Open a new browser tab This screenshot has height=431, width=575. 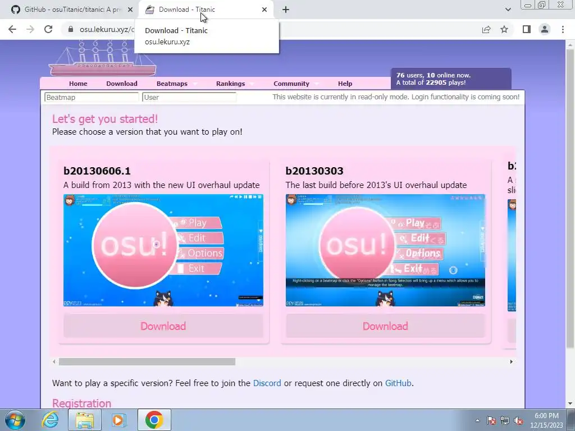tap(286, 10)
